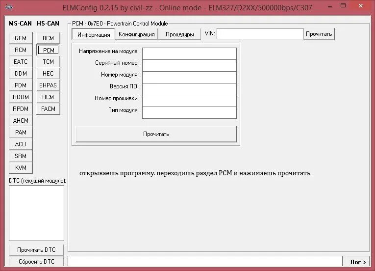Image resolution: width=375 pixels, height=271 pixels.
Task: Open the TCM module
Action: 48,61
